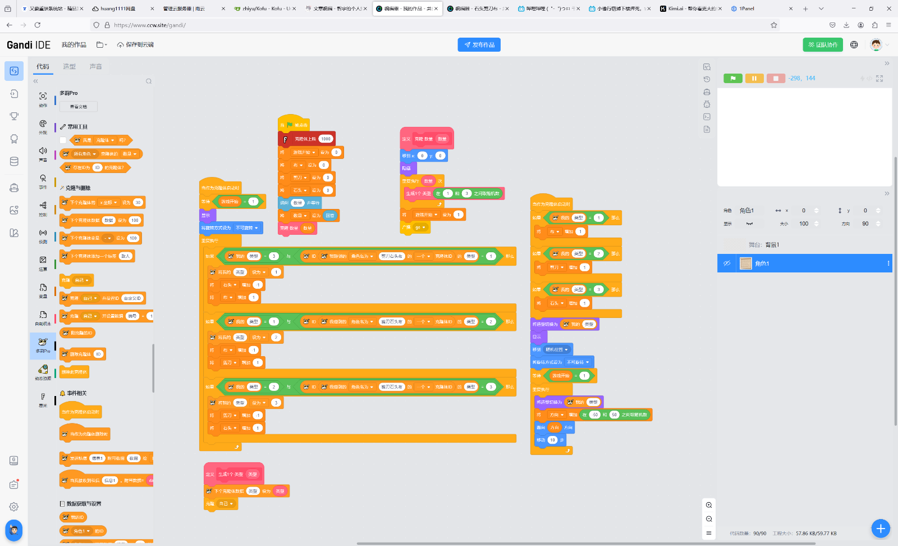Image resolution: width=898 pixels, height=546 pixels.
Task: Click the green flag run button
Action: 733,79
